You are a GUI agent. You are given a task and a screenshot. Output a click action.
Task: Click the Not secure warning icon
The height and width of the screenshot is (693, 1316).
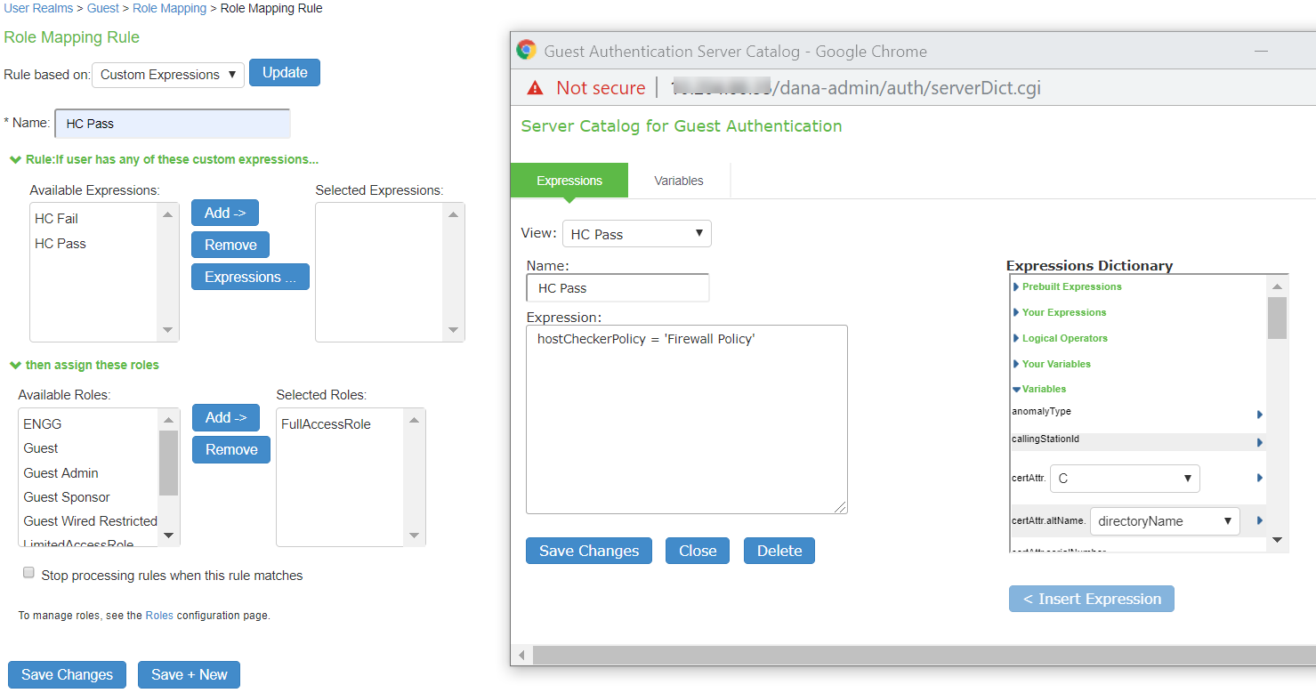point(534,87)
